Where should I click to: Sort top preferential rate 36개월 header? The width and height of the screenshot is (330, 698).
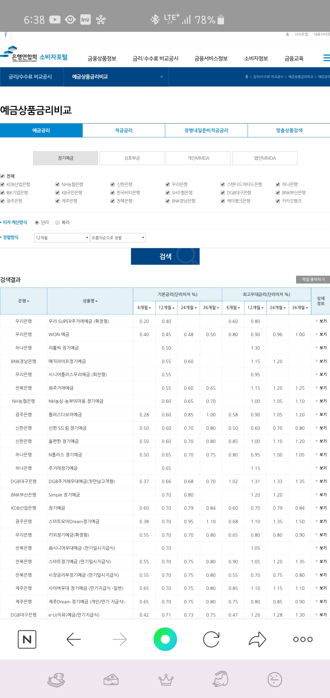[x=300, y=308]
